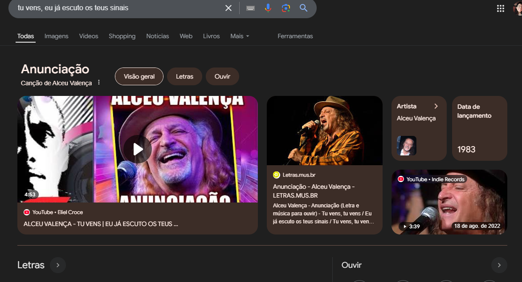Click the YouTube icon next to Eliel Croce

click(x=27, y=212)
